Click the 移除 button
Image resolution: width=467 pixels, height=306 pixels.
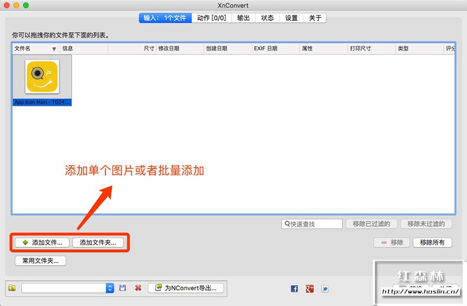(x=392, y=243)
